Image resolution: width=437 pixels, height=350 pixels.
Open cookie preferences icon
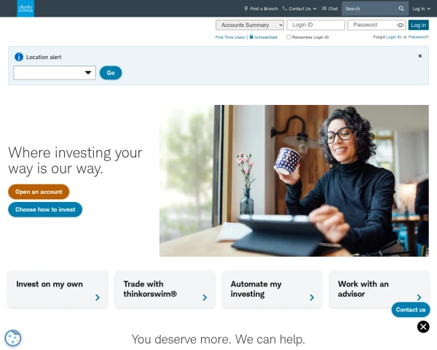[13, 338]
